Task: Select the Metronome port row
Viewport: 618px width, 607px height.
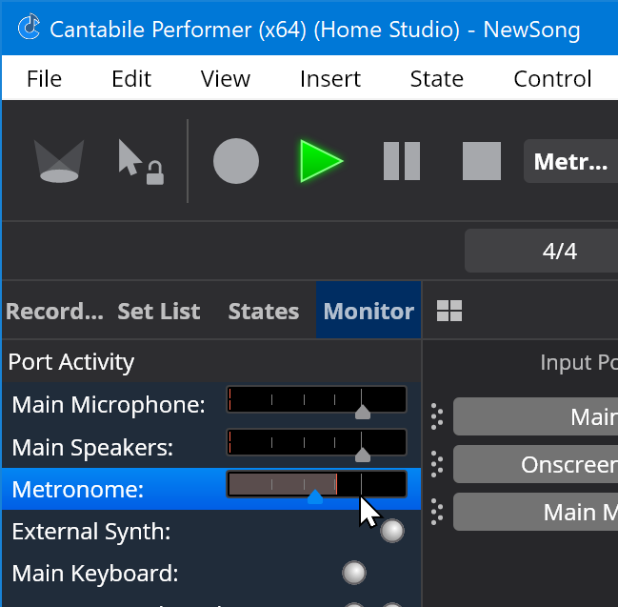Action: (x=211, y=489)
